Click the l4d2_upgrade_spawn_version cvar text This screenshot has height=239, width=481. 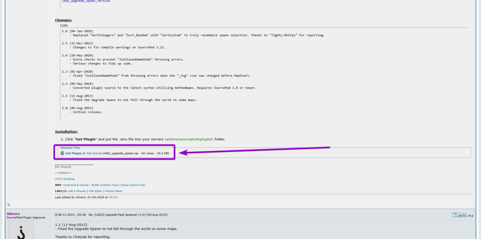coord(86,1)
